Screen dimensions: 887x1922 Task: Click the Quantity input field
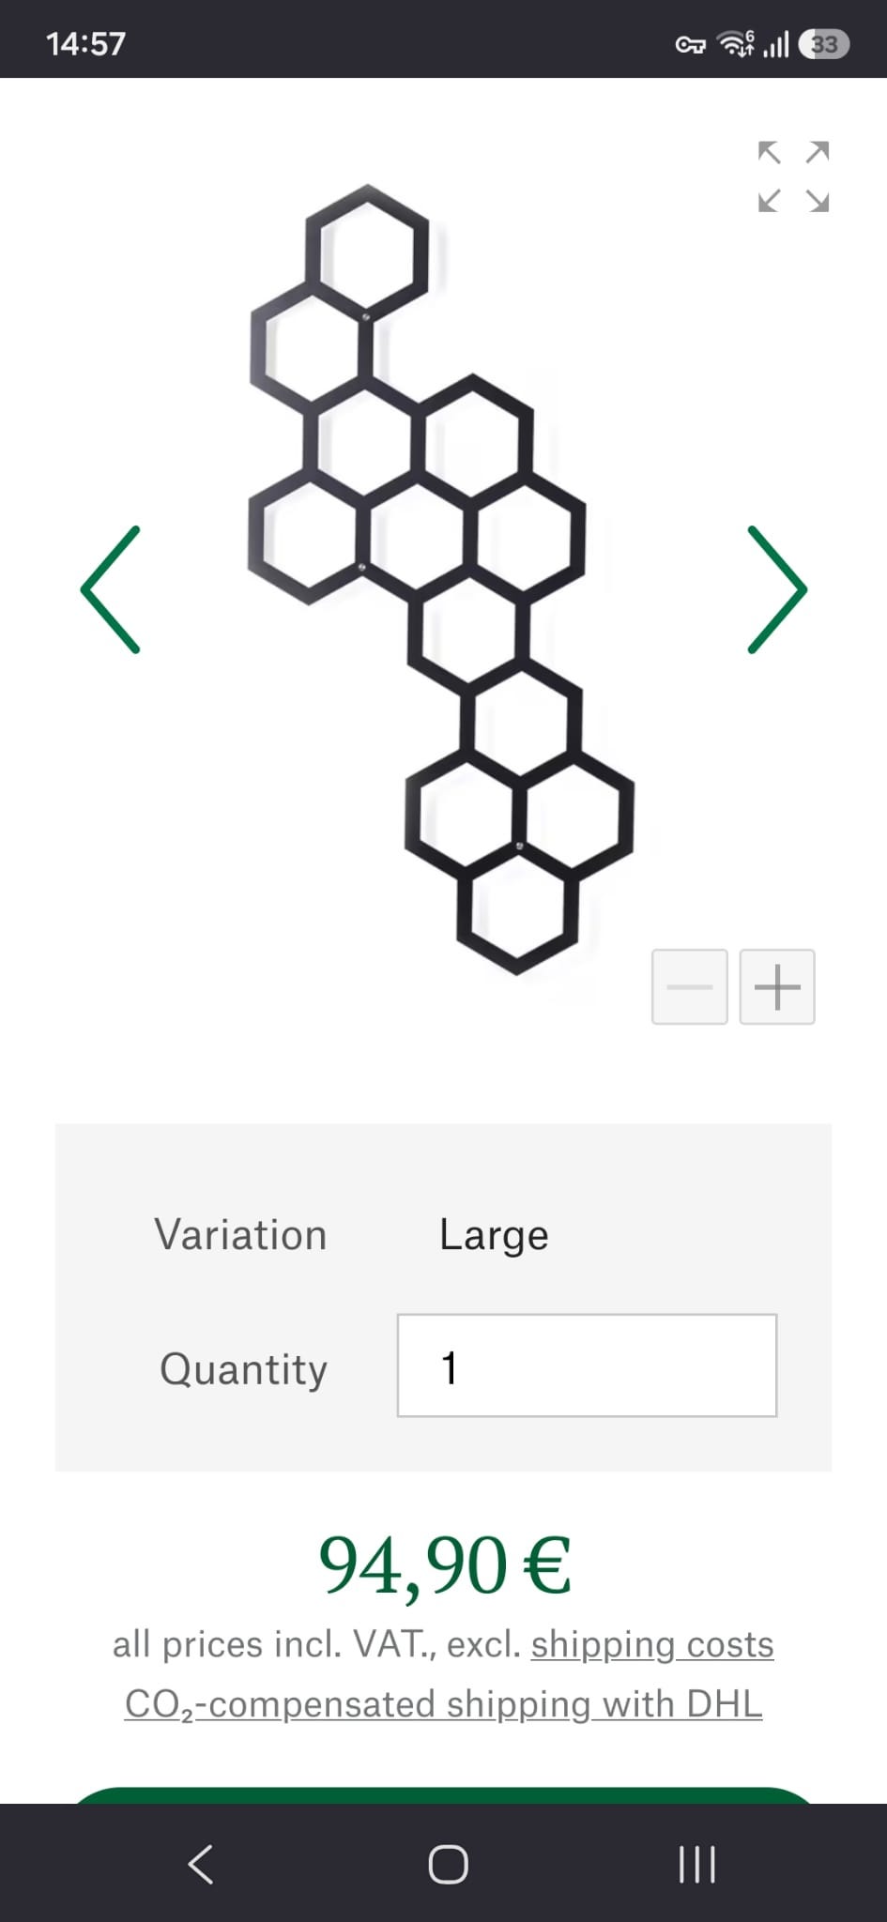click(587, 1365)
